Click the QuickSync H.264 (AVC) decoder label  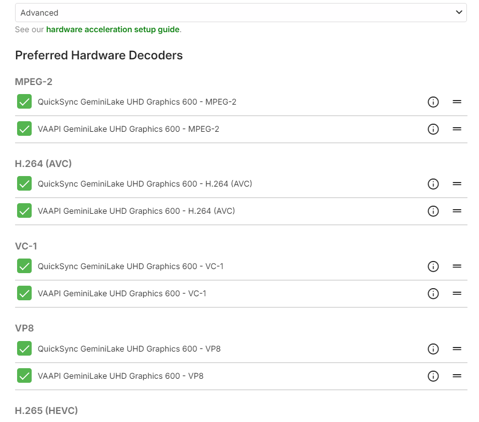(145, 184)
